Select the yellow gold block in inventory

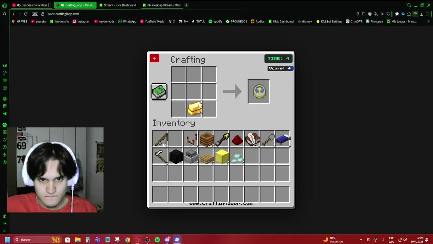[x=221, y=156]
